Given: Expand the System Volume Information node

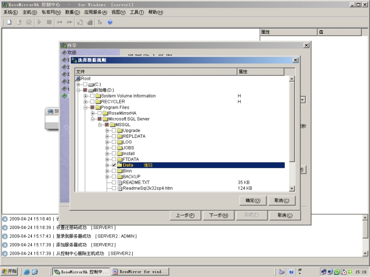Looking at the screenshot, I should (86, 96).
